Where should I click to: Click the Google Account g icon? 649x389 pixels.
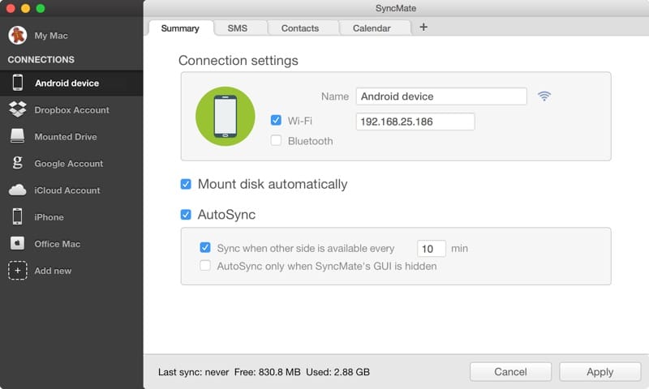point(17,162)
